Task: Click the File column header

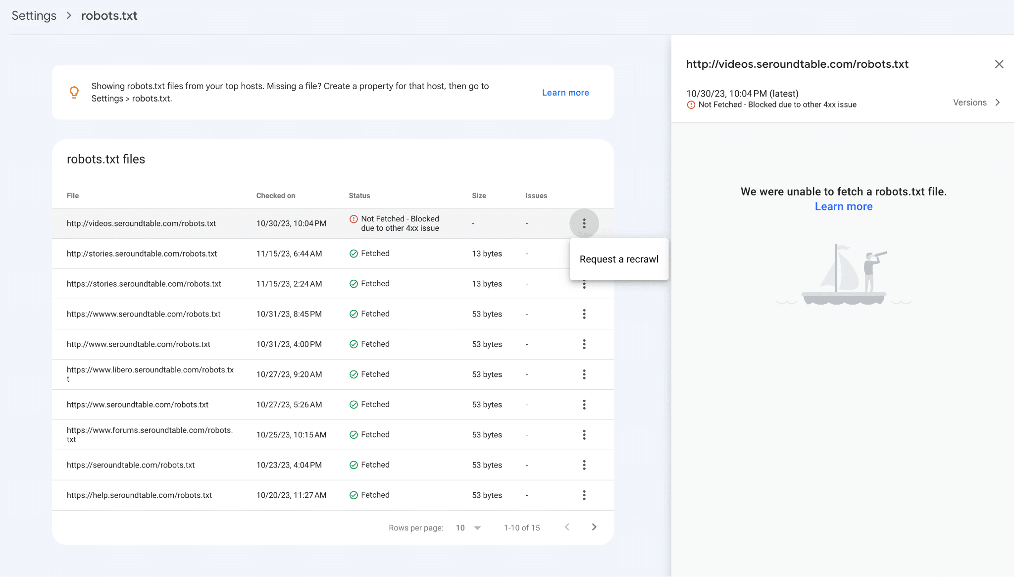Action: (x=73, y=196)
